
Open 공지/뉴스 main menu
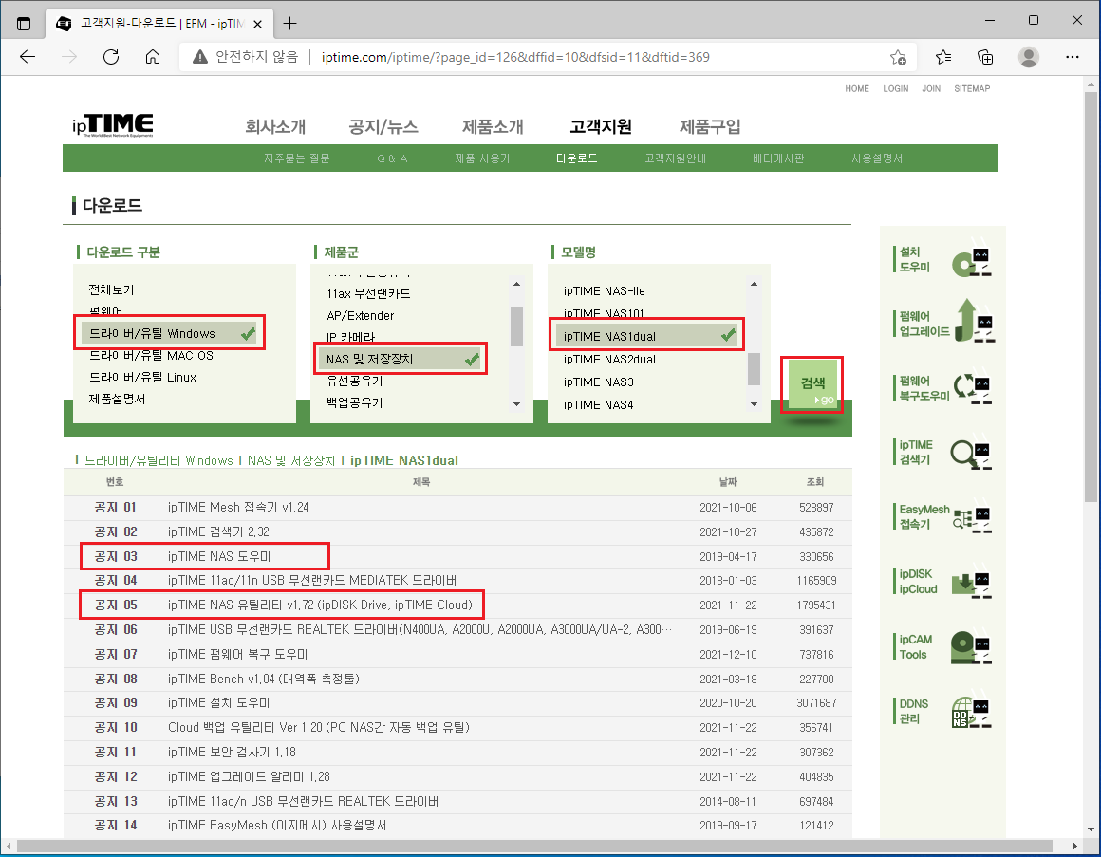pos(383,126)
